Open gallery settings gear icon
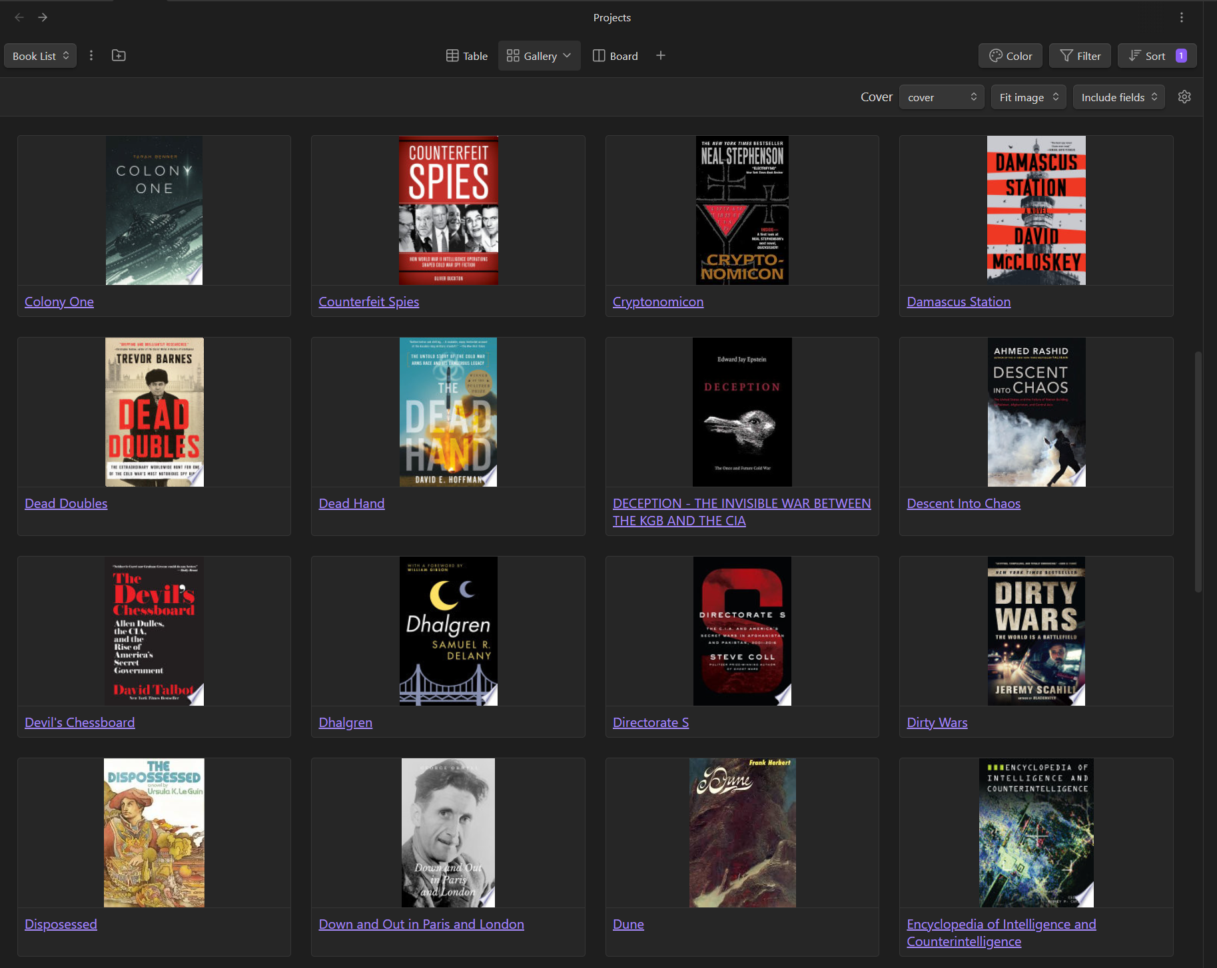 tap(1184, 97)
